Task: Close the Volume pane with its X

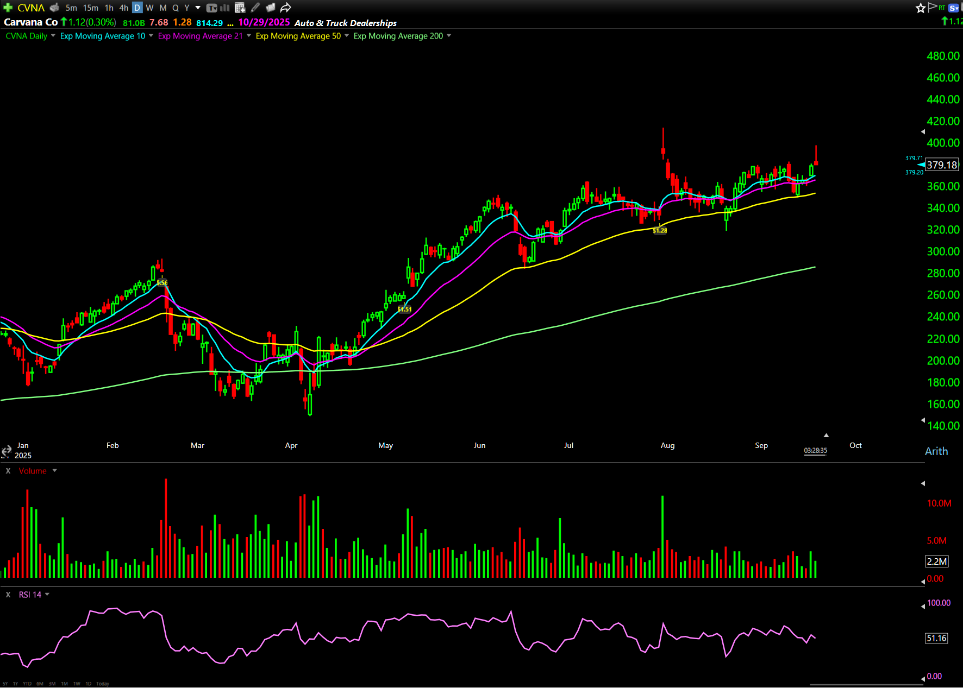Action: [x=8, y=471]
